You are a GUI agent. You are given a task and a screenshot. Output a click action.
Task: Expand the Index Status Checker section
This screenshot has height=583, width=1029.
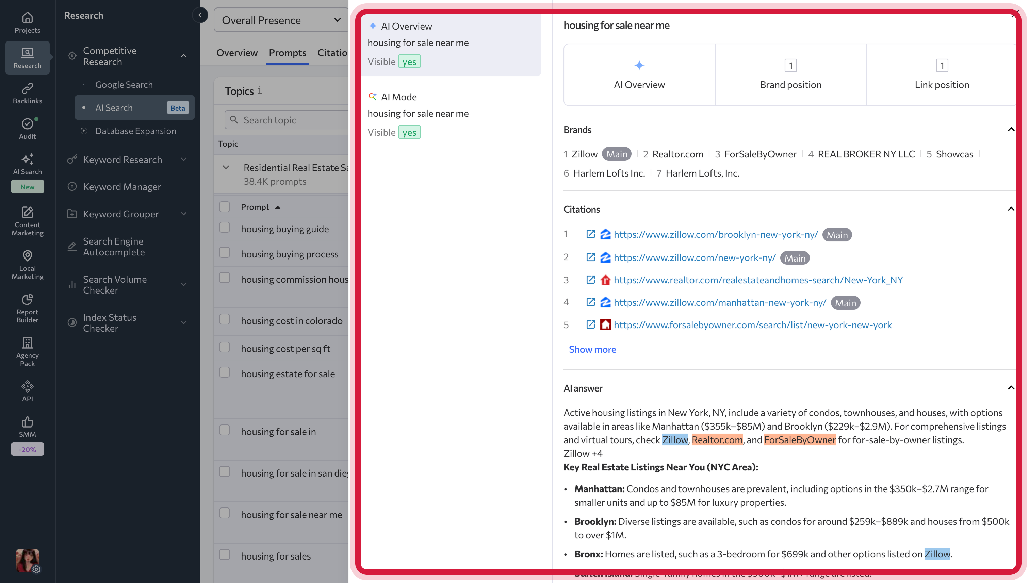pyautogui.click(x=184, y=323)
